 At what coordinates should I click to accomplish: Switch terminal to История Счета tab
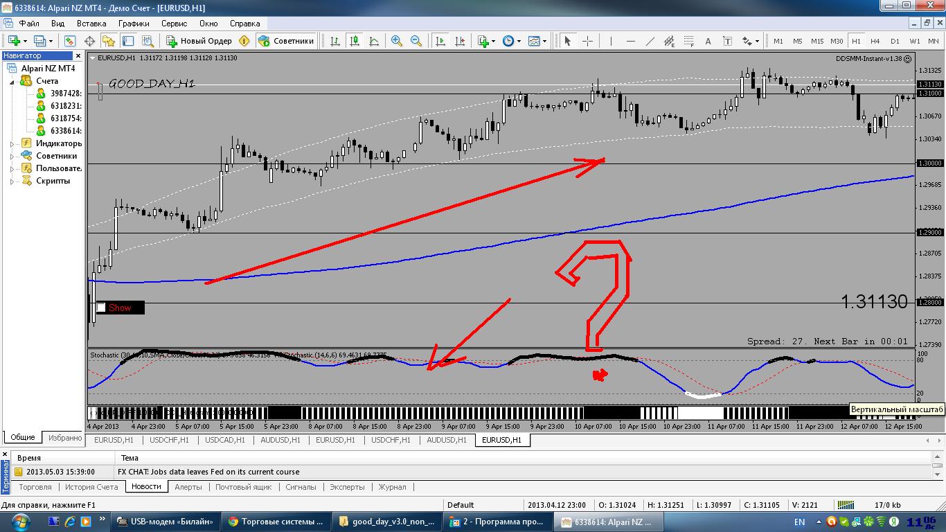pyautogui.click(x=91, y=487)
